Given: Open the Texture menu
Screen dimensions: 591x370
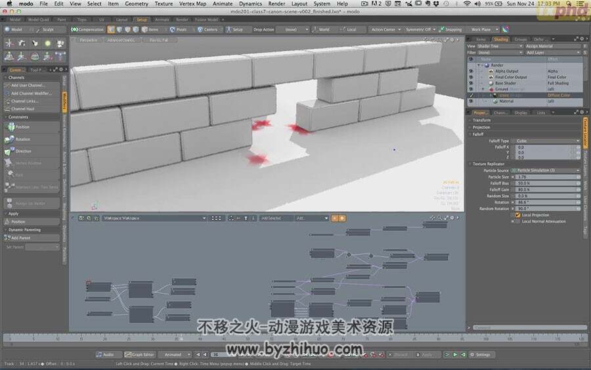Looking at the screenshot, I should pyautogui.click(x=164, y=4).
